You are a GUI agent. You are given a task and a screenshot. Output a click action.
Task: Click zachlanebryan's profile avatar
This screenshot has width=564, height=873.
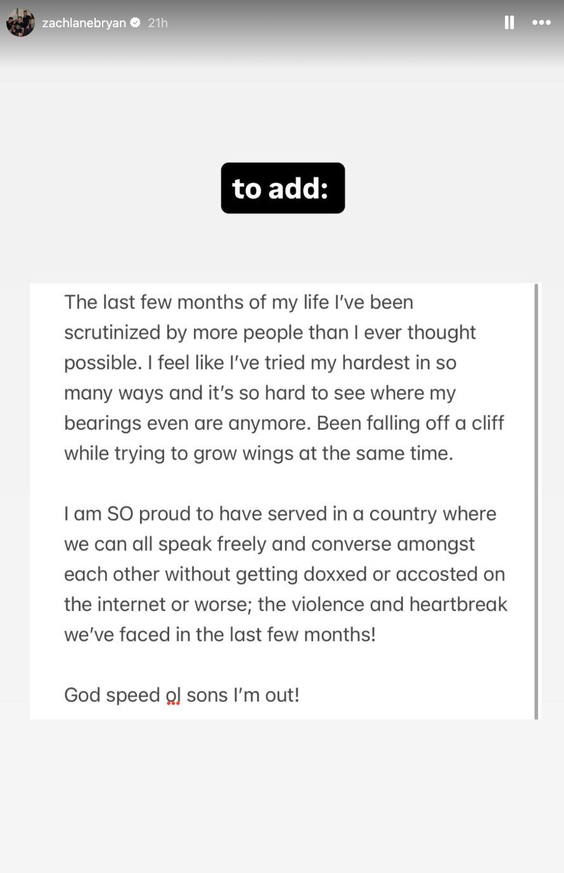20,23
